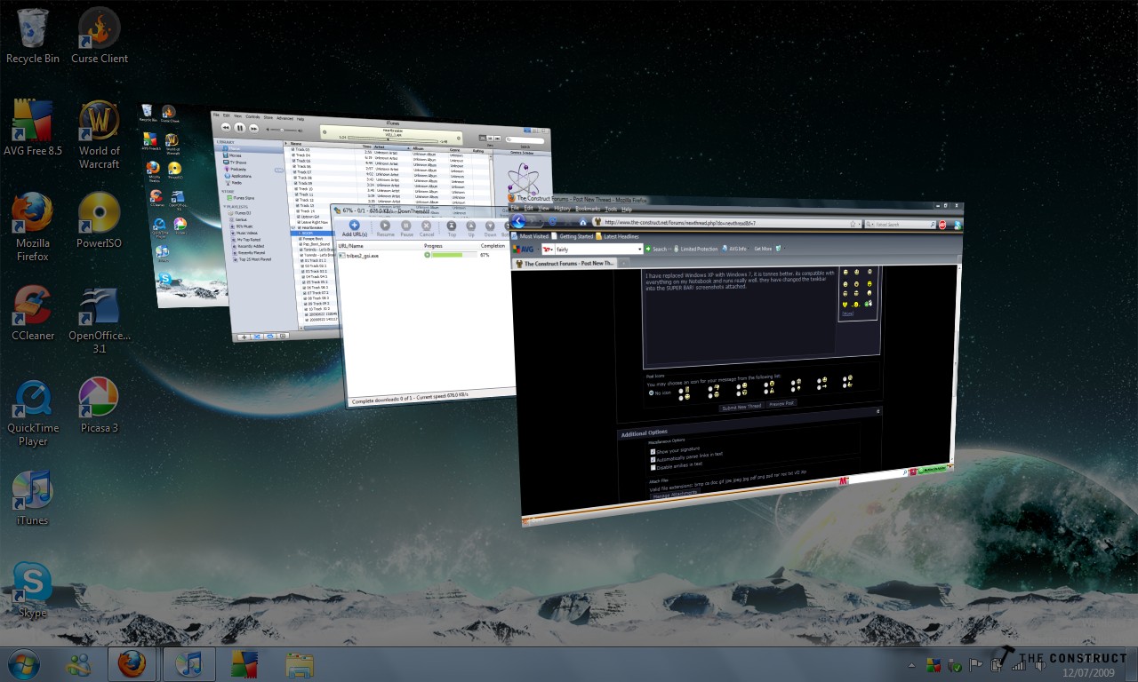The width and height of the screenshot is (1138, 682).
Task: Open the AVG toolbar search dropdown
Action: (638, 250)
